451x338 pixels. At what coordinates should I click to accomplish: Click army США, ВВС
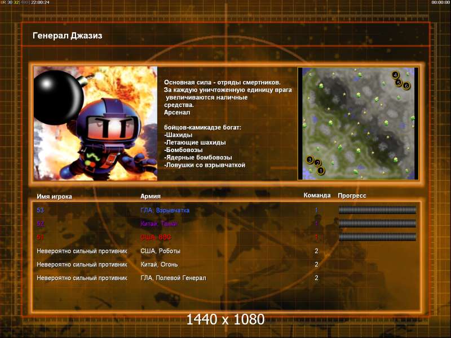coord(156,237)
